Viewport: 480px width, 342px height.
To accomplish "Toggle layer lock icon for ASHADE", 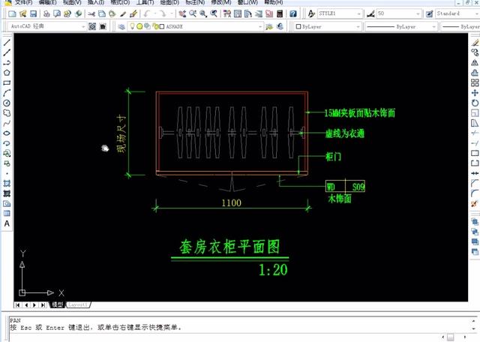I will [155, 27].
